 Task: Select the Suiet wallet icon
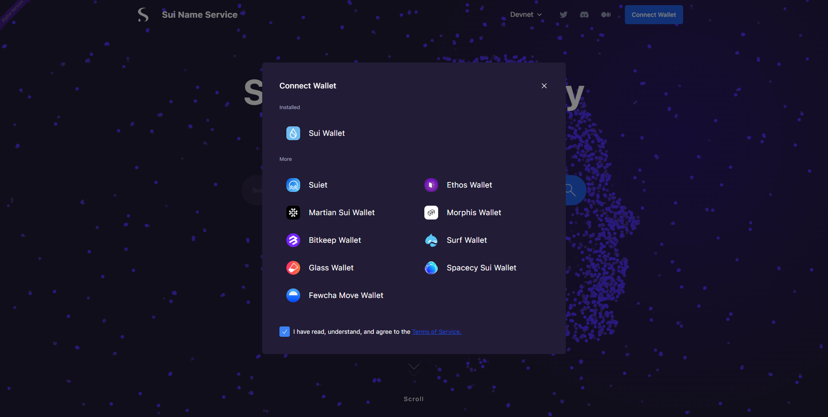[293, 185]
